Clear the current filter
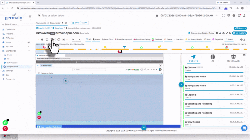 tap(84, 23)
